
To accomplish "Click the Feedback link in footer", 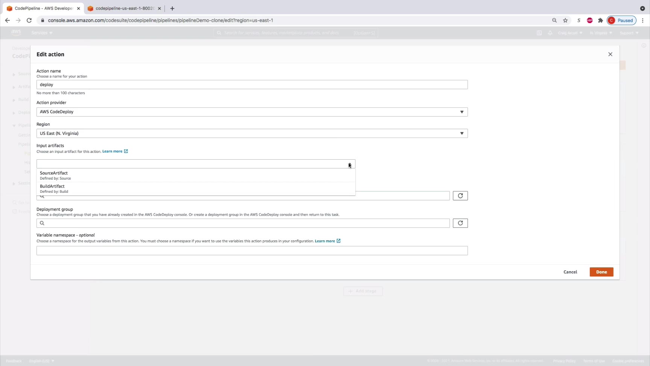I will (14, 361).
